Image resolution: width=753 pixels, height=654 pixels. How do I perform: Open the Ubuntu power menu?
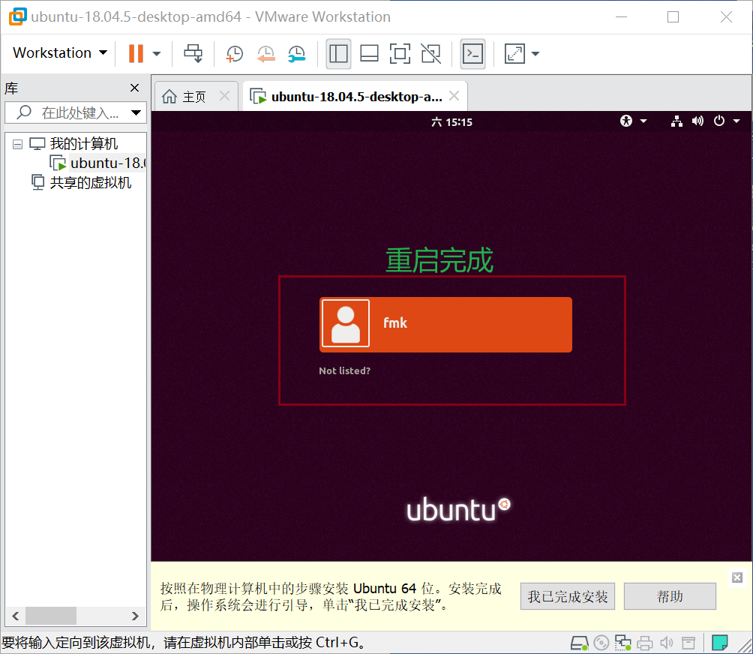pos(727,121)
